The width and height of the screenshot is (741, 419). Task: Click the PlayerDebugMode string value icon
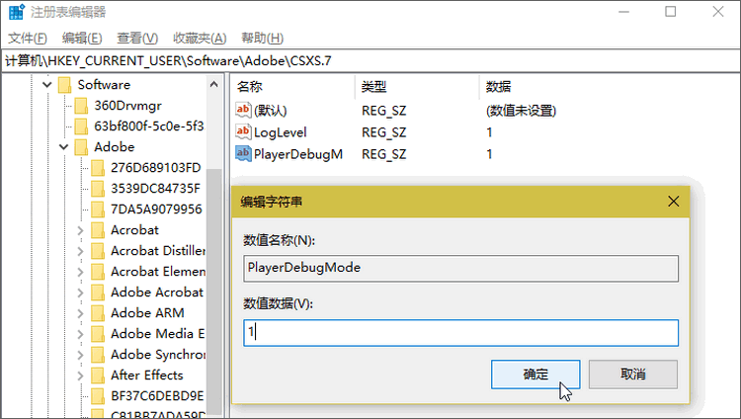244,154
